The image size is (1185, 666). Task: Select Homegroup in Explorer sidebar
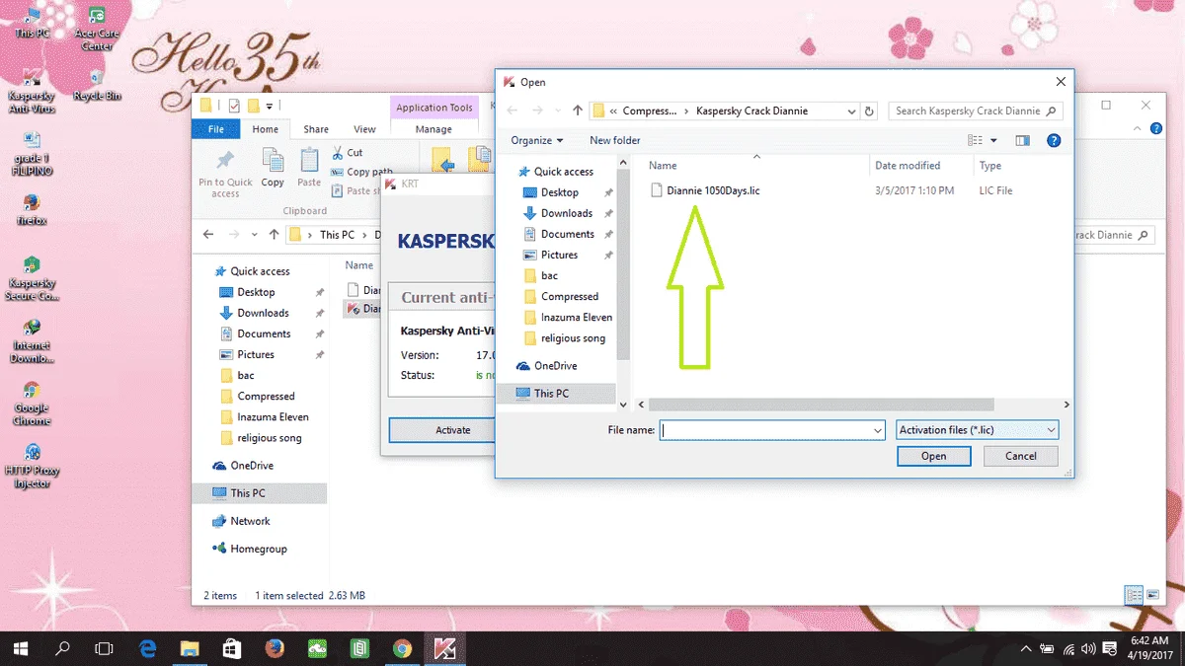258,549
